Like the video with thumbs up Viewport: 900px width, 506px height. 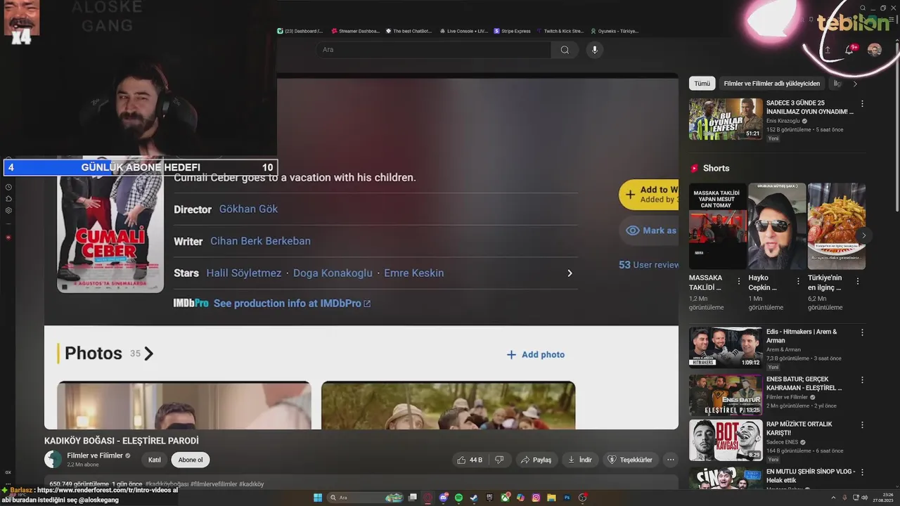pyautogui.click(x=470, y=460)
